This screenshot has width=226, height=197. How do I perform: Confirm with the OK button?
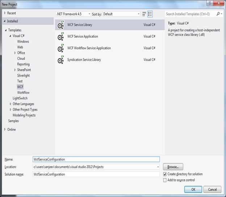193,189
